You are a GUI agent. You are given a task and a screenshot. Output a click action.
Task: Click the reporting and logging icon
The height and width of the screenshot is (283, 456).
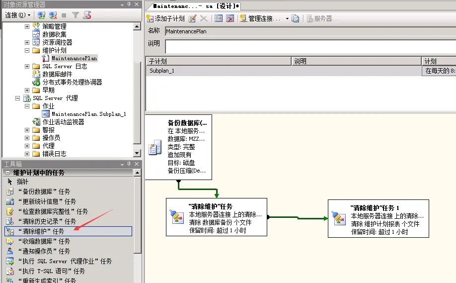(296, 18)
